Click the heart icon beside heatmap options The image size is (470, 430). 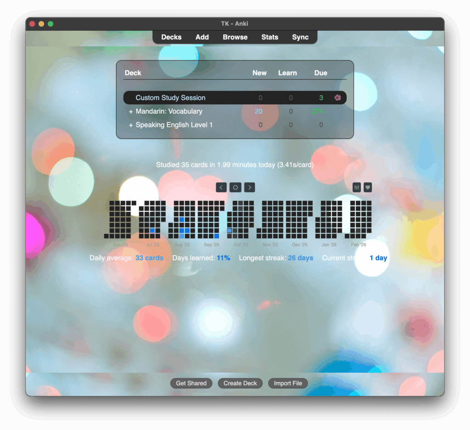(x=368, y=187)
